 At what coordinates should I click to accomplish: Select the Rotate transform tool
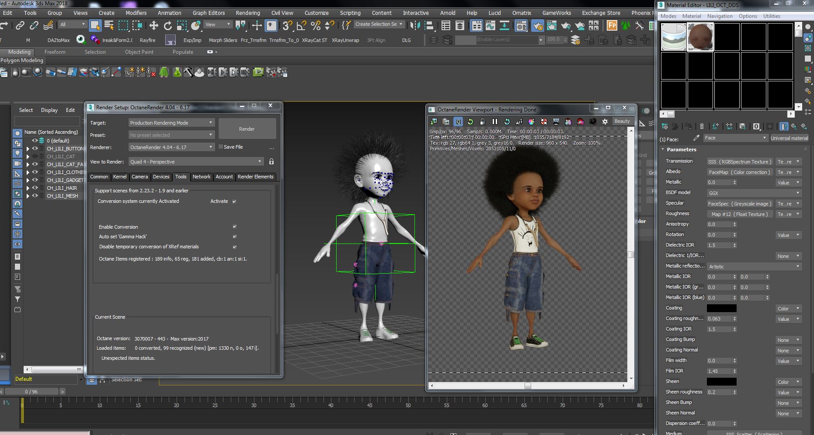[167, 26]
